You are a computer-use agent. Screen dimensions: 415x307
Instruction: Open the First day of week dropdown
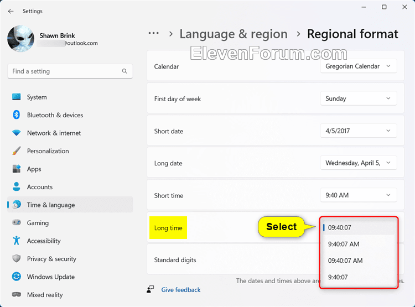[x=359, y=98]
